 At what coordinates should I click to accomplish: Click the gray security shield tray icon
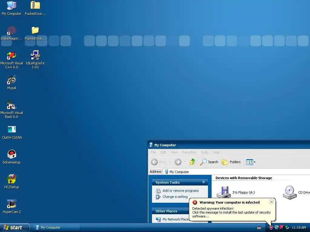276,227
